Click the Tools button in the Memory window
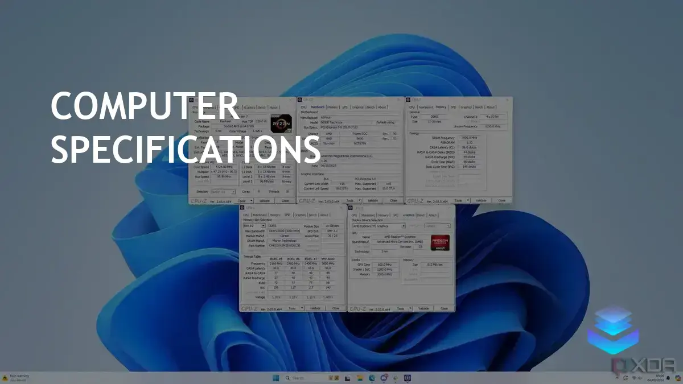The width and height of the screenshot is (683, 384). coord(458,200)
